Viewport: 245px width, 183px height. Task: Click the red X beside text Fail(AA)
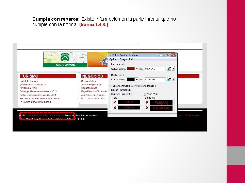coord(115,102)
